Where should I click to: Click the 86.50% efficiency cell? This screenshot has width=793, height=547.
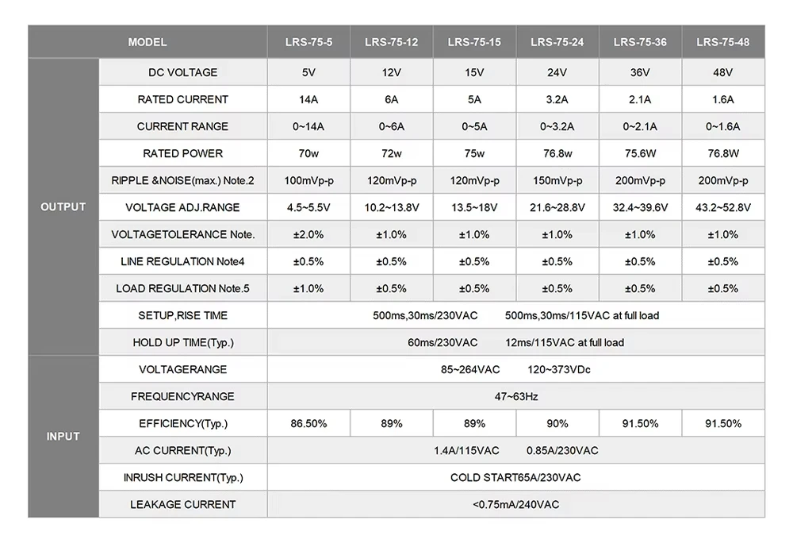[x=308, y=423]
